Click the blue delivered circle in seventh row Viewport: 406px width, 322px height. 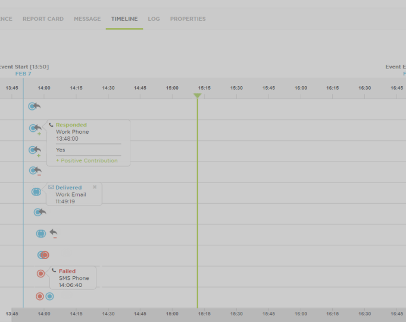click(x=41, y=233)
